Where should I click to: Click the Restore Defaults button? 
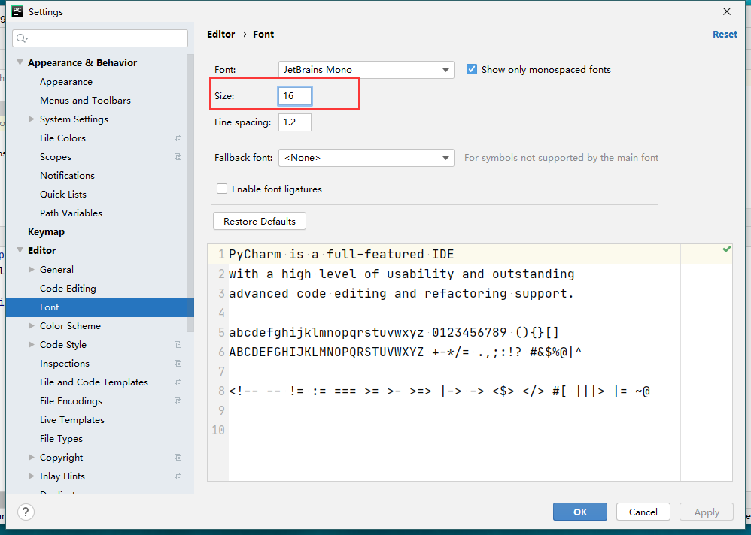click(x=260, y=222)
